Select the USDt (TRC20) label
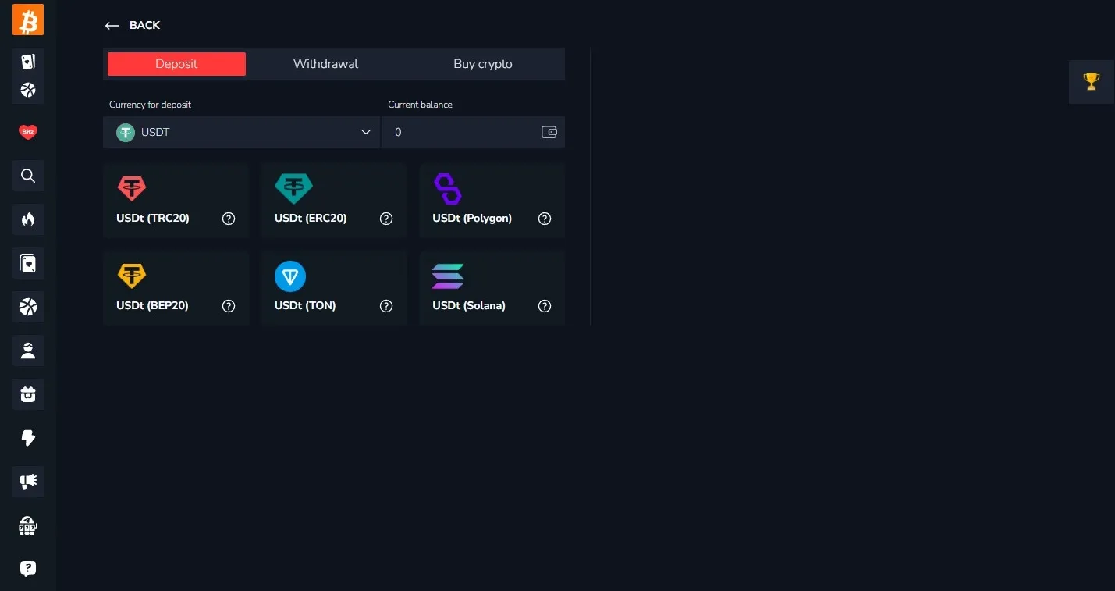 pos(153,218)
